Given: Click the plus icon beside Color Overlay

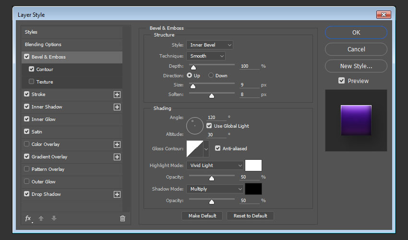Looking at the screenshot, I should [117, 144].
